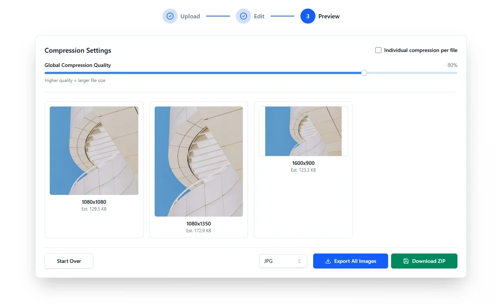This screenshot has height=304, width=496.
Task: Click the save icon in Download ZIP
Action: [406, 261]
